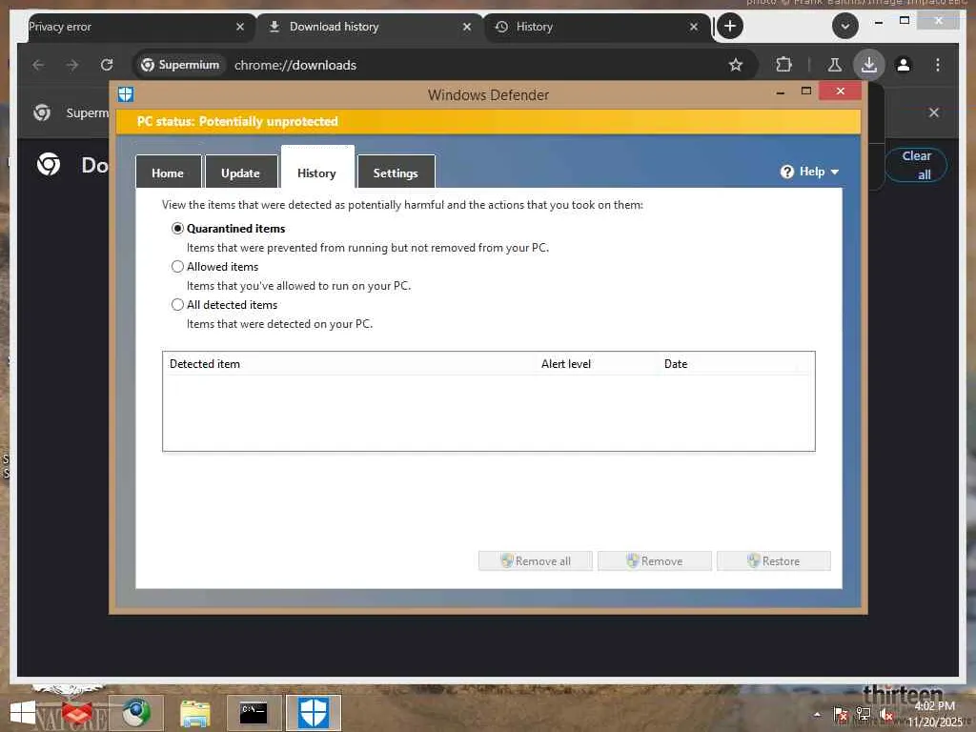Click the network tray icon
The width and height of the screenshot is (976, 732).
[x=864, y=715]
